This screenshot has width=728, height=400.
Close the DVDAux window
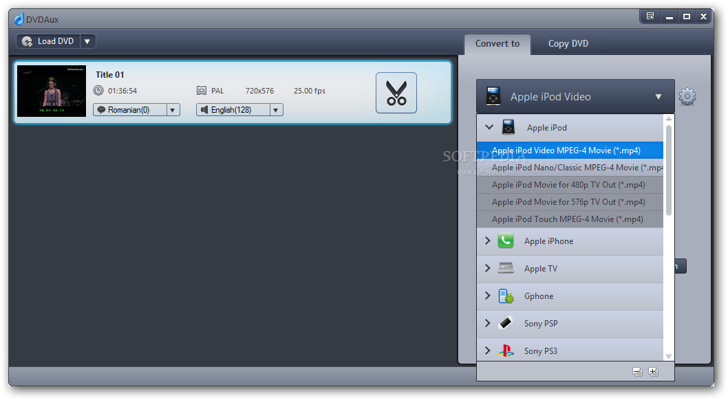tap(703, 16)
